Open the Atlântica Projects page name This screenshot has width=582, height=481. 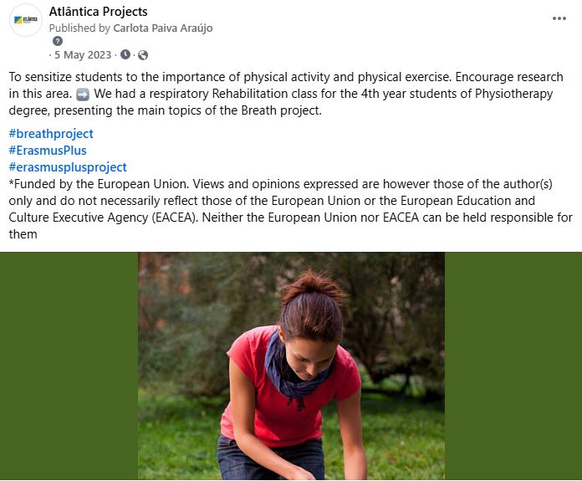pyautogui.click(x=99, y=12)
